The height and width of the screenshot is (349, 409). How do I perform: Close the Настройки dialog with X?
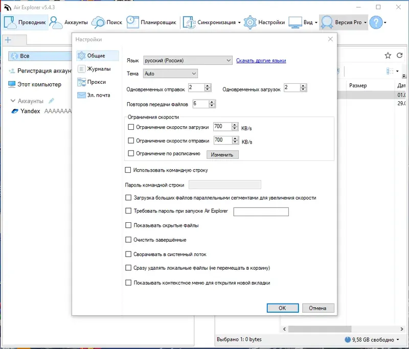point(330,39)
